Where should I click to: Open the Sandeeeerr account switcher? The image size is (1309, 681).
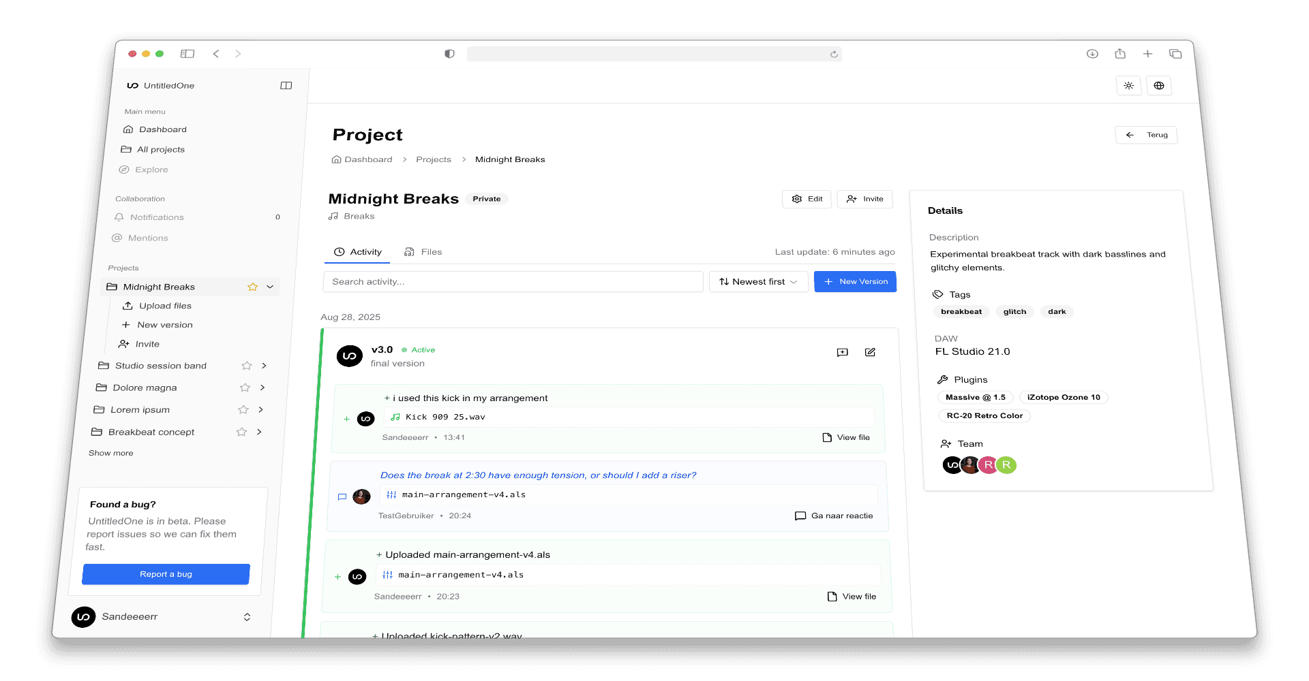[x=247, y=616]
